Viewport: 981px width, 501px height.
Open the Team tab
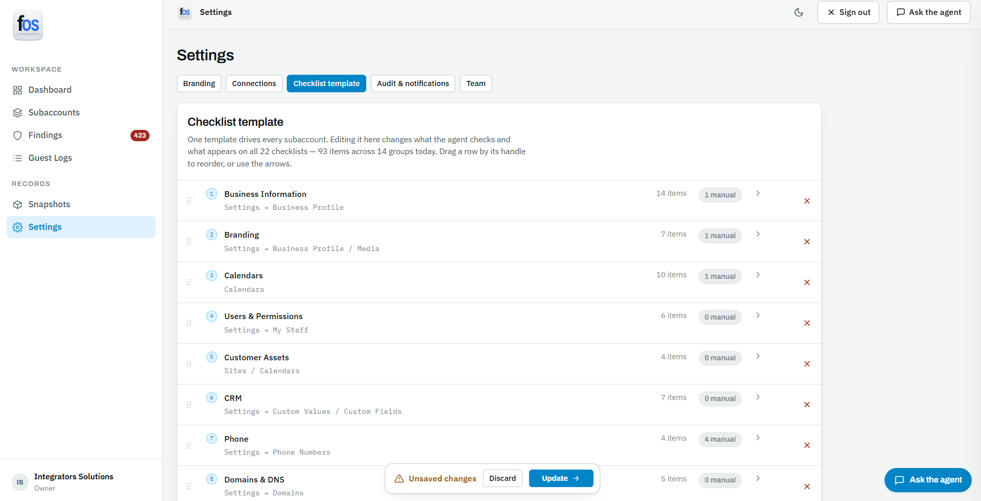tap(476, 83)
